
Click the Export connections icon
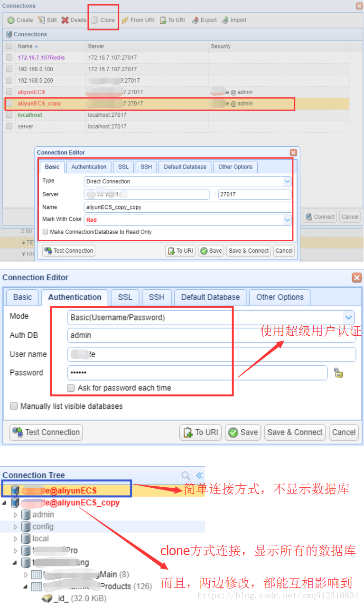196,20
